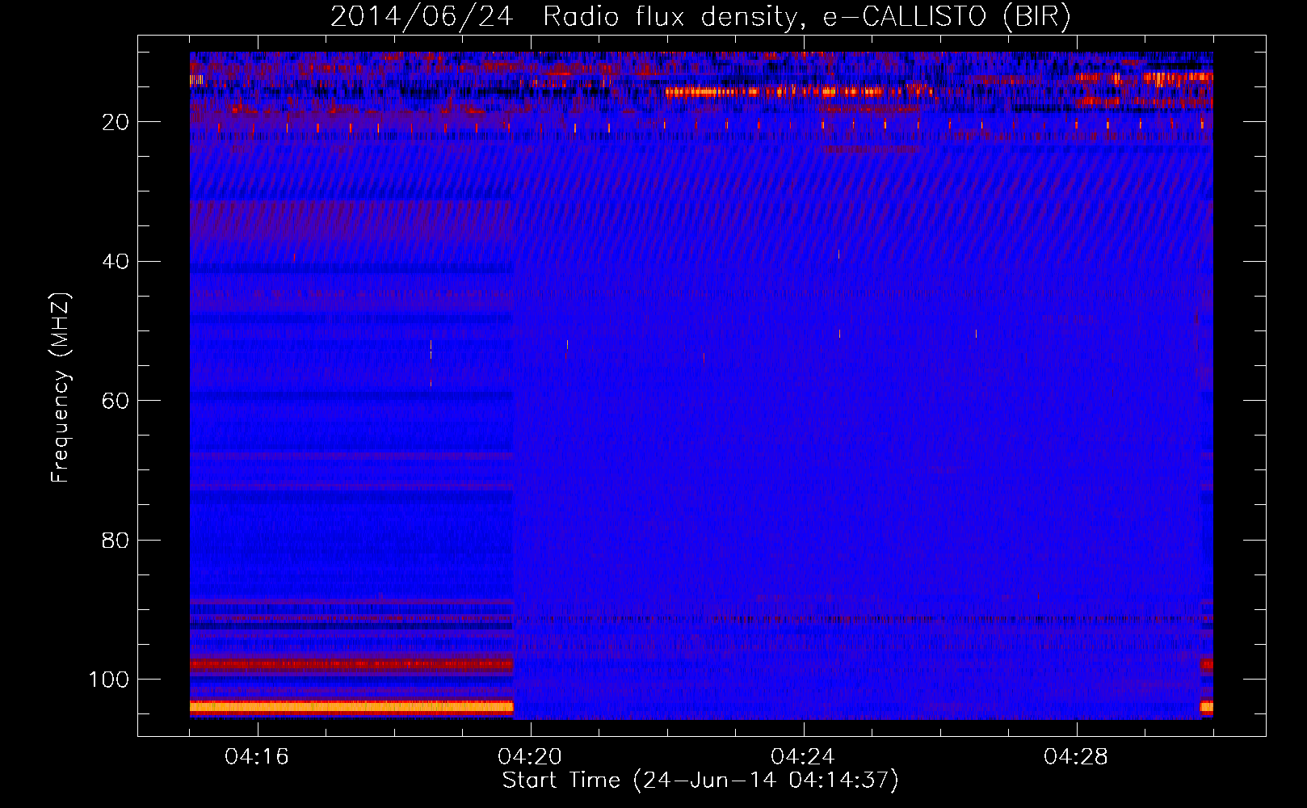The width and height of the screenshot is (1307, 808).
Task: Click the date '2014/06/24' in the title
Action: click(422, 17)
